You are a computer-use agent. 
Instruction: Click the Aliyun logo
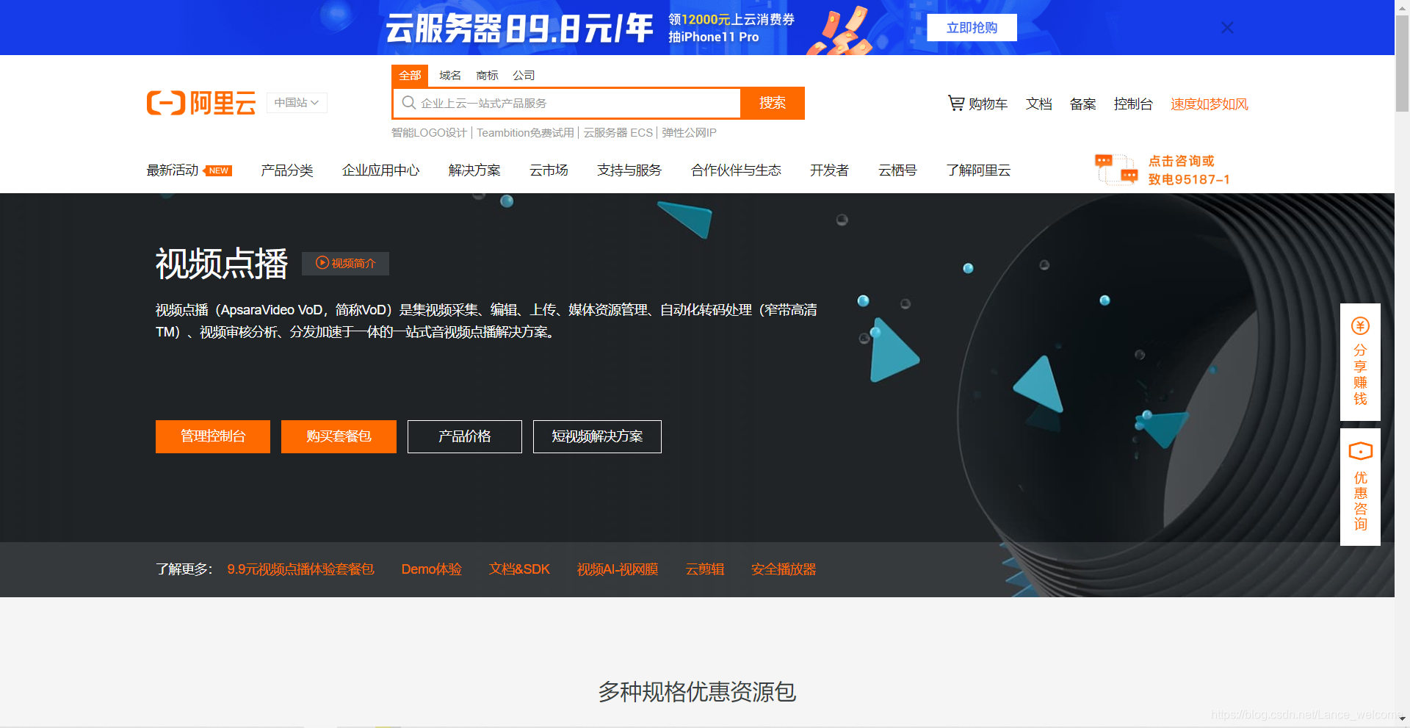pos(201,103)
